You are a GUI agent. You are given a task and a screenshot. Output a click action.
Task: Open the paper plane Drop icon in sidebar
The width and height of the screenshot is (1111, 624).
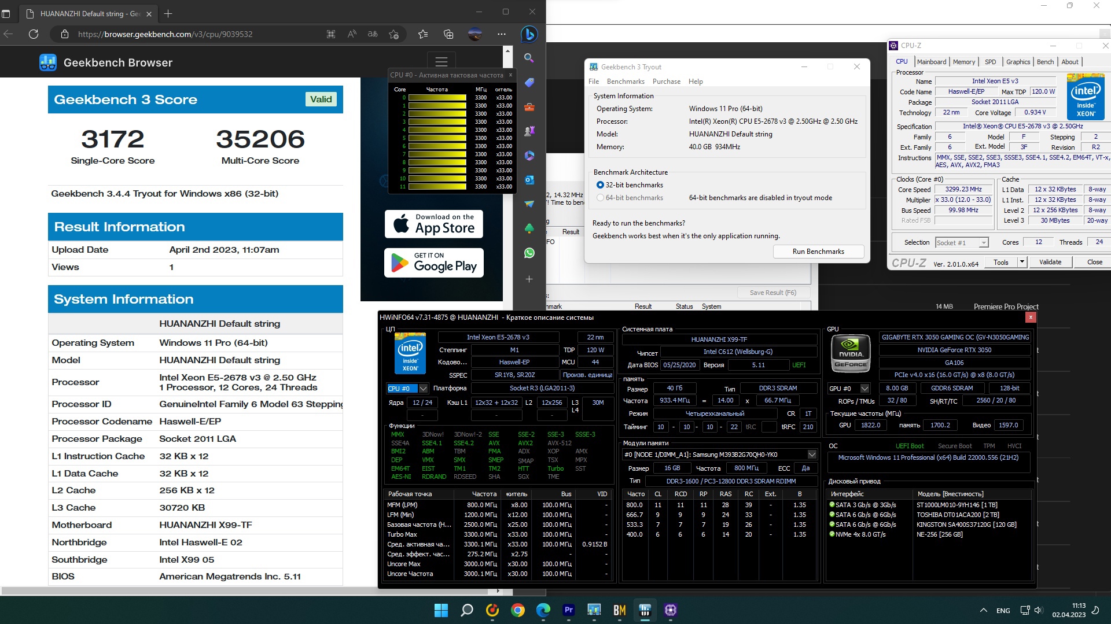coord(529,204)
